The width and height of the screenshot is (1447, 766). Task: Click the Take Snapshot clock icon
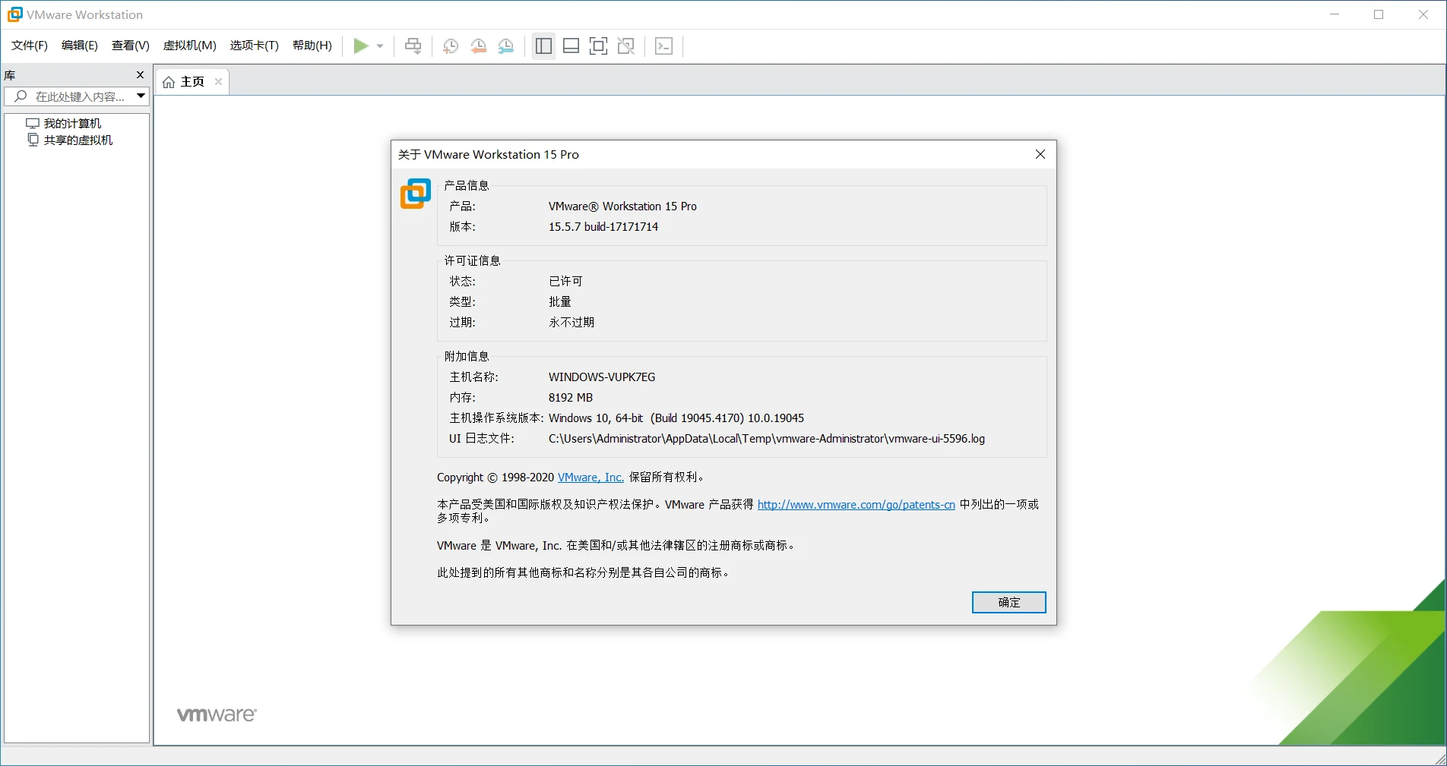coord(450,46)
